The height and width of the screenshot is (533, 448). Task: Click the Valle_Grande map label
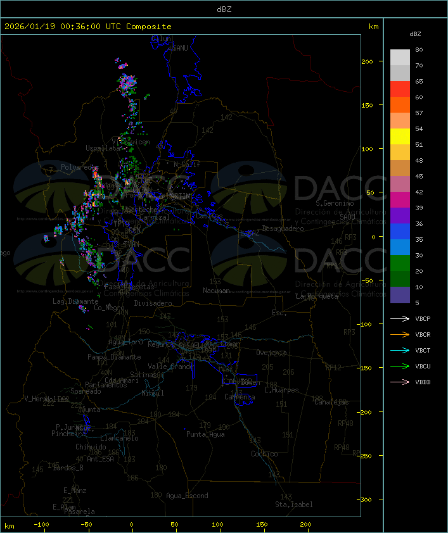coord(170,367)
